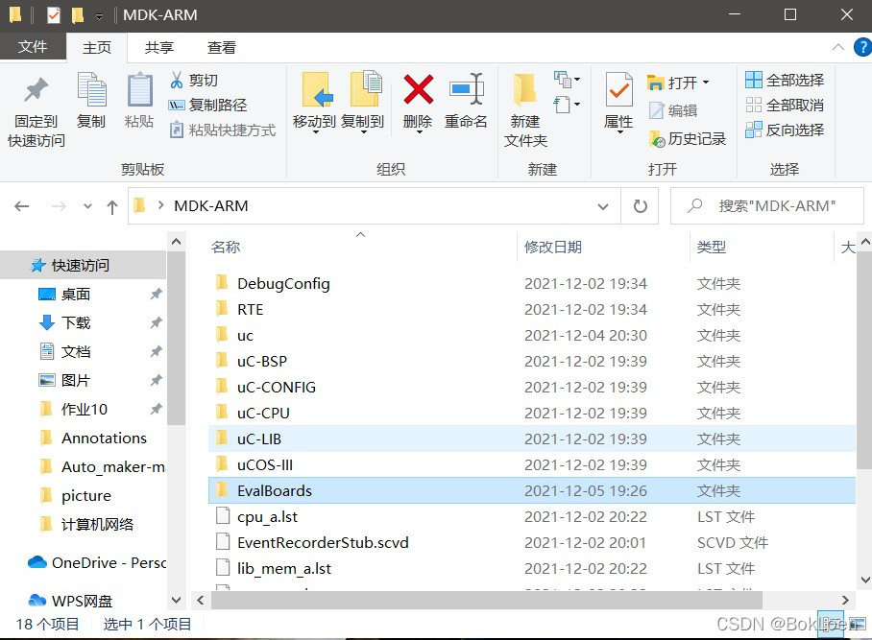This screenshot has width=872, height=640.
Task: Click the blue help question-mark icon
Action: pos(861,46)
